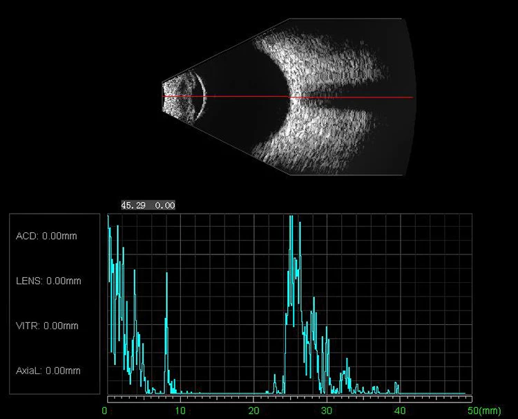Select the LENS thickness readout
This screenshot has width=518, height=419.
pos(48,281)
